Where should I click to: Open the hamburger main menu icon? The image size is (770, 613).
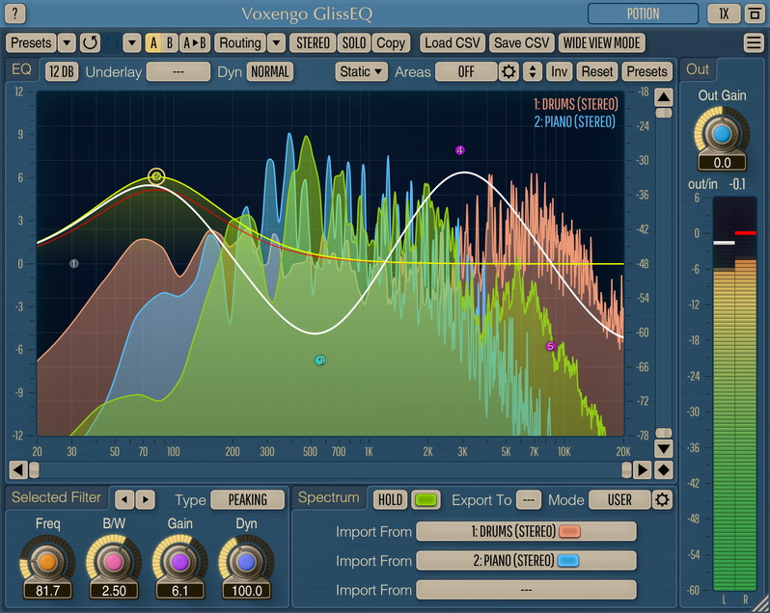click(x=754, y=43)
